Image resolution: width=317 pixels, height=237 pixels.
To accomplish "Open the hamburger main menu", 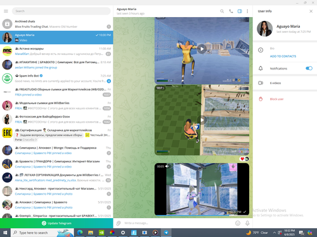I will pos(6,11).
